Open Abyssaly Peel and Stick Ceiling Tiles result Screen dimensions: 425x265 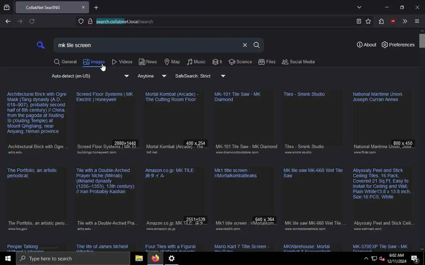[x=382, y=184]
